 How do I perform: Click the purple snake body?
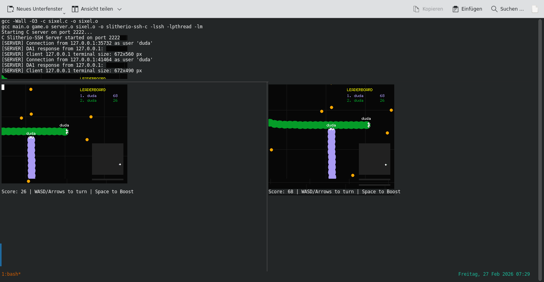tap(331, 157)
